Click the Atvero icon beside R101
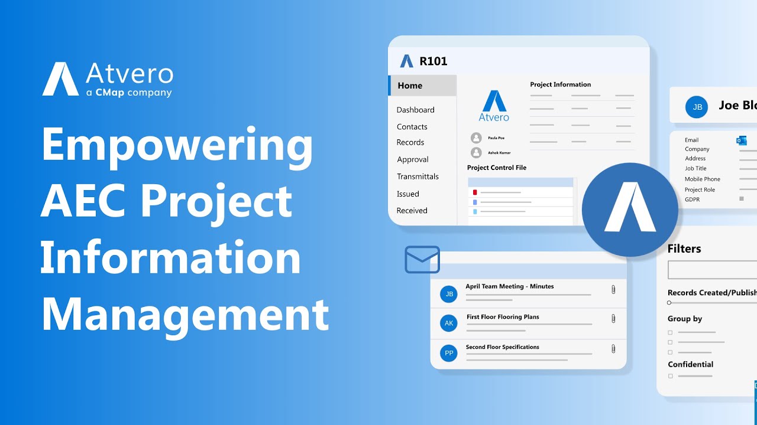This screenshot has height=425, width=757. (406, 61)
